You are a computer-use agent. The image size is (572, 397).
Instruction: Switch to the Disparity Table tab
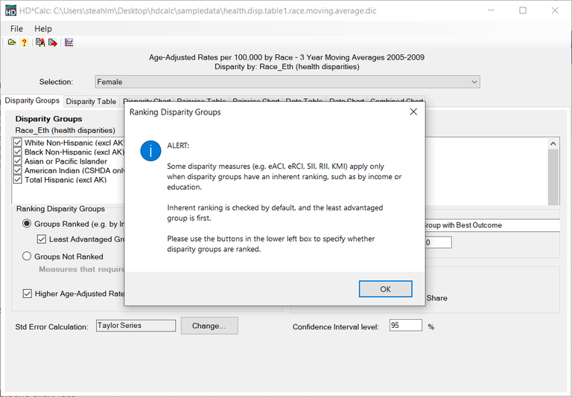(x=91, y=101)
